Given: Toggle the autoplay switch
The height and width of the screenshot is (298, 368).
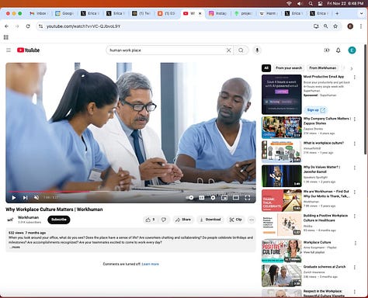Looking at the screenshot, I should coord(190,198).
